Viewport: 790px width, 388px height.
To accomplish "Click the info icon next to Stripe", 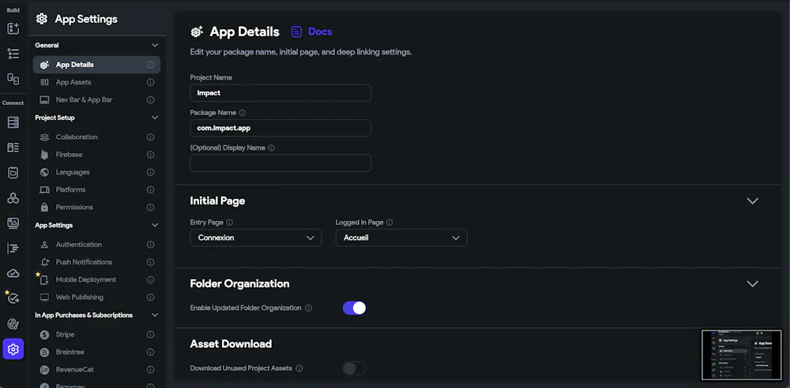I will [150, 334].
